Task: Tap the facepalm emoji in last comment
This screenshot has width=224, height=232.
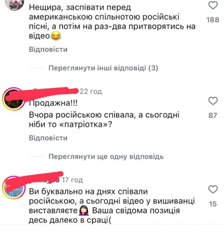Action: 84,211
